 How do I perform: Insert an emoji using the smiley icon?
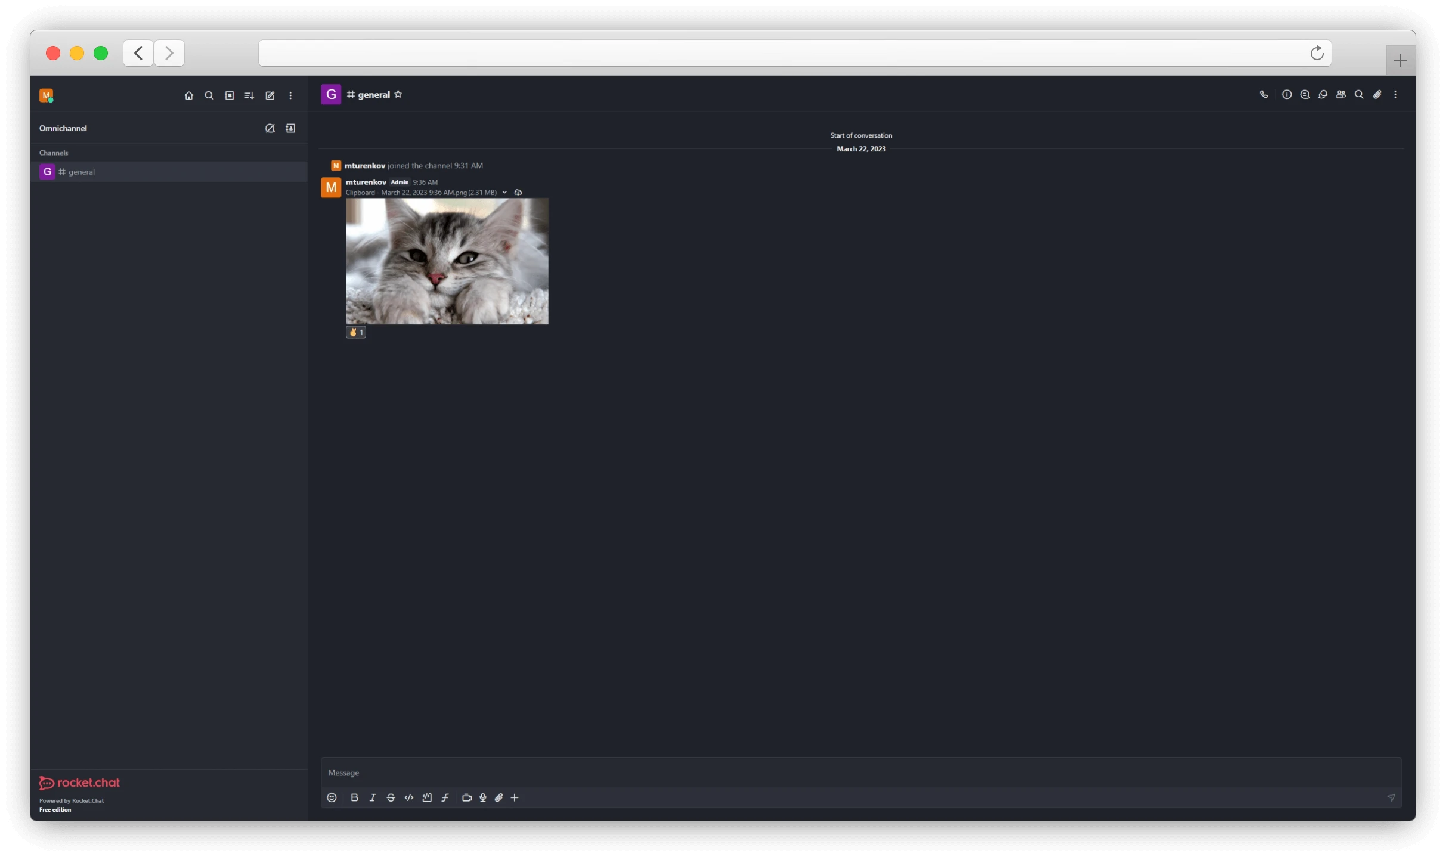pyautogui.click(x=332, y=797)
